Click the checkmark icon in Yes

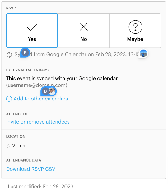pyautogui.click(x=32, y=27)
